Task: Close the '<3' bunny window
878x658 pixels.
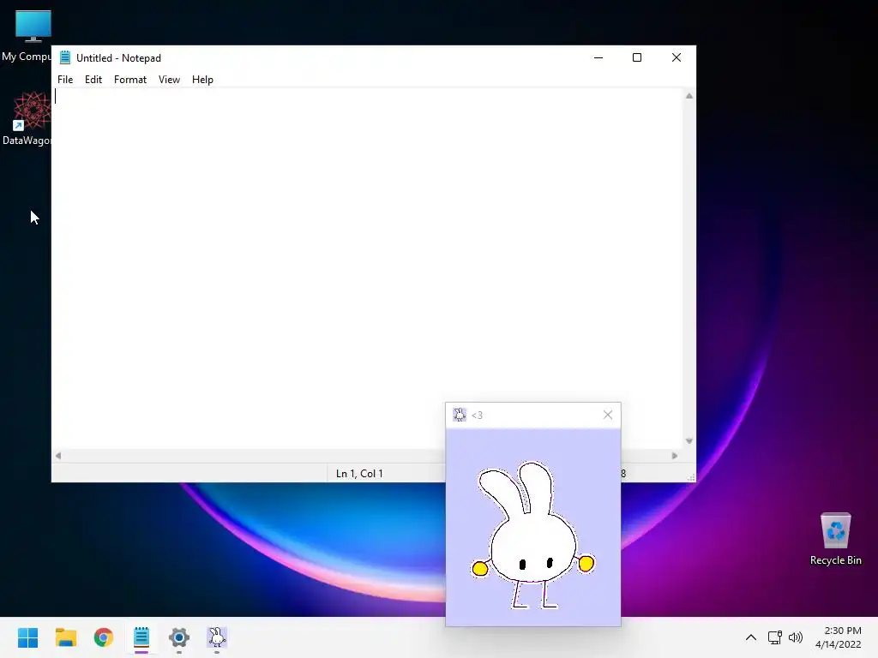Action: click(608, 415)
